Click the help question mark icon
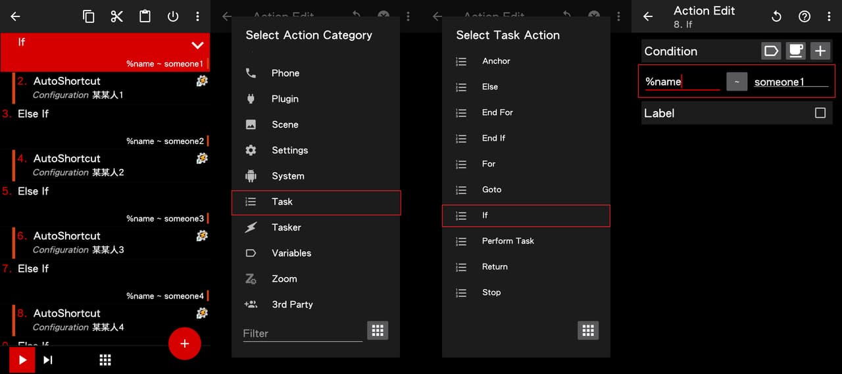This screenshot has width=842, height=374. pos(804,16)
